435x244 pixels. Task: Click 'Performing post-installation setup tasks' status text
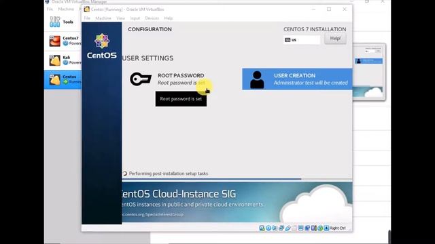coord(169,174)
